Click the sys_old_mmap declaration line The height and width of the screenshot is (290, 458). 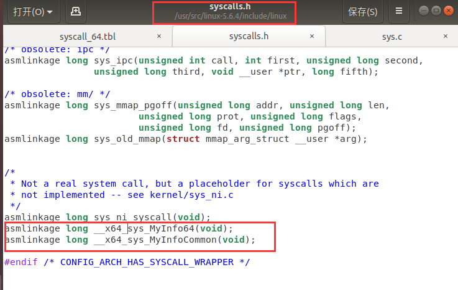185,139
